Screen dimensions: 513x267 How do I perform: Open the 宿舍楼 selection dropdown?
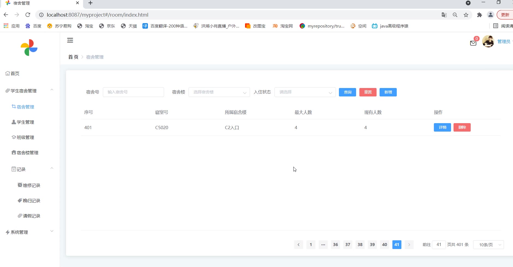coord(219,92)
